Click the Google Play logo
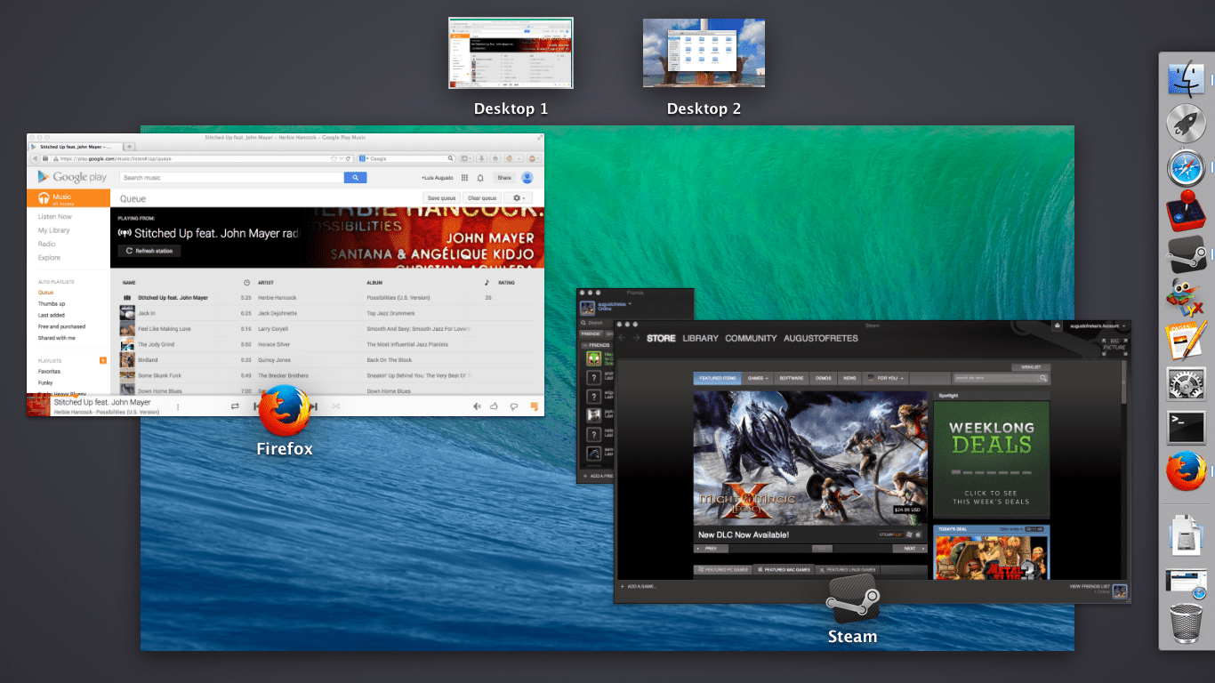This screenshot has width=1215, height=683. click(x=71, y=178)
